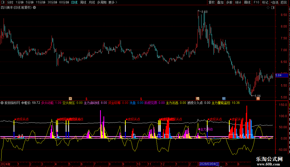The image size is (290, 167).
Task: Click the 标记 mark button
Action: (265, 2)
